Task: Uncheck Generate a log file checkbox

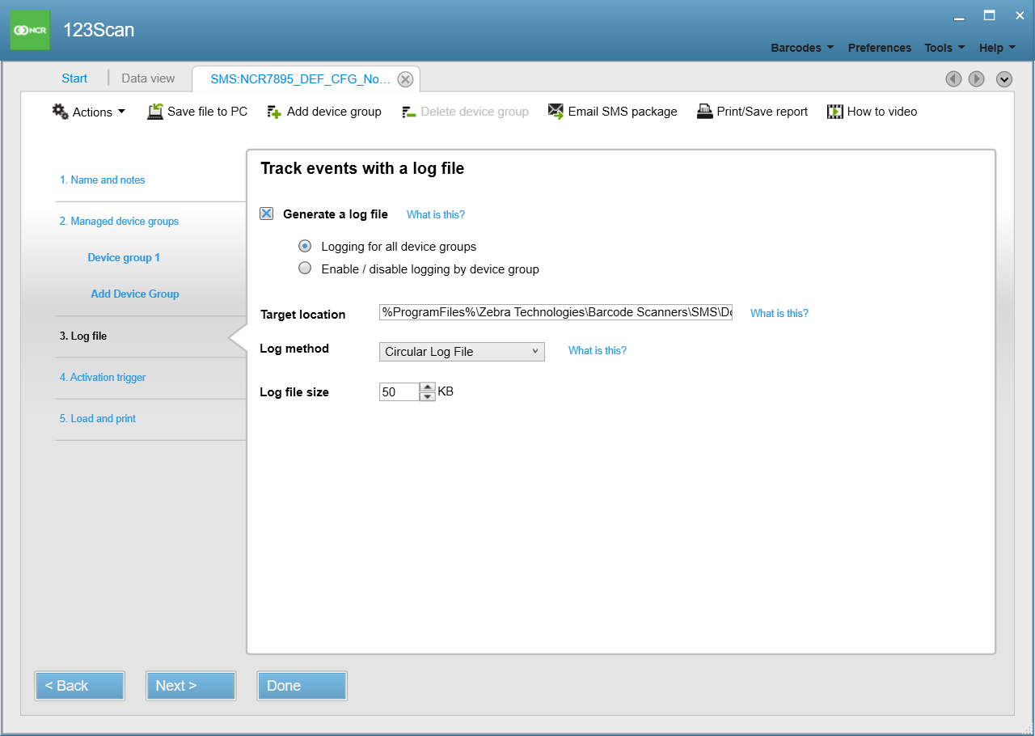Action: click(x=266, y=214)
